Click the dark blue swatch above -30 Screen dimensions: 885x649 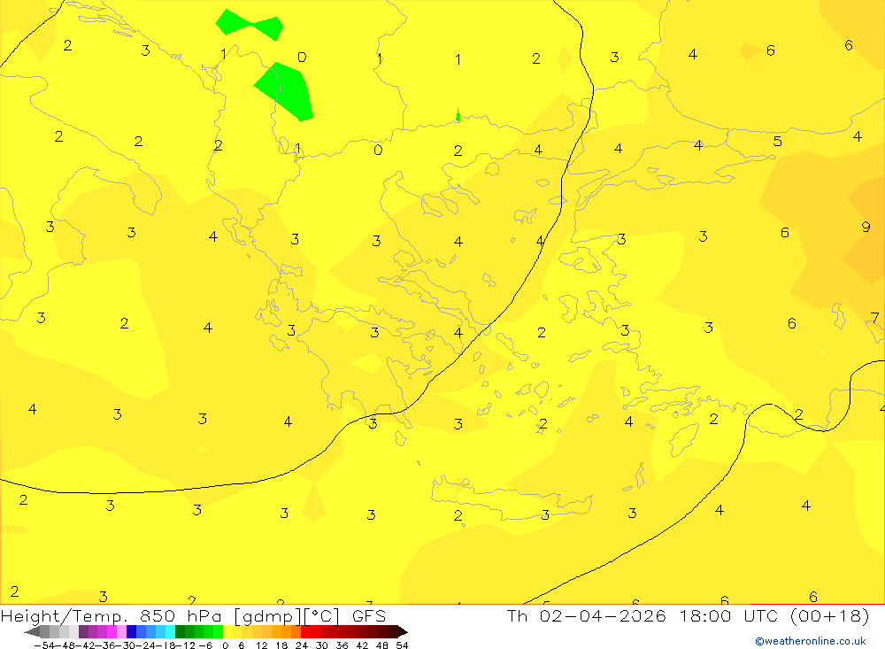click(132, 631)
